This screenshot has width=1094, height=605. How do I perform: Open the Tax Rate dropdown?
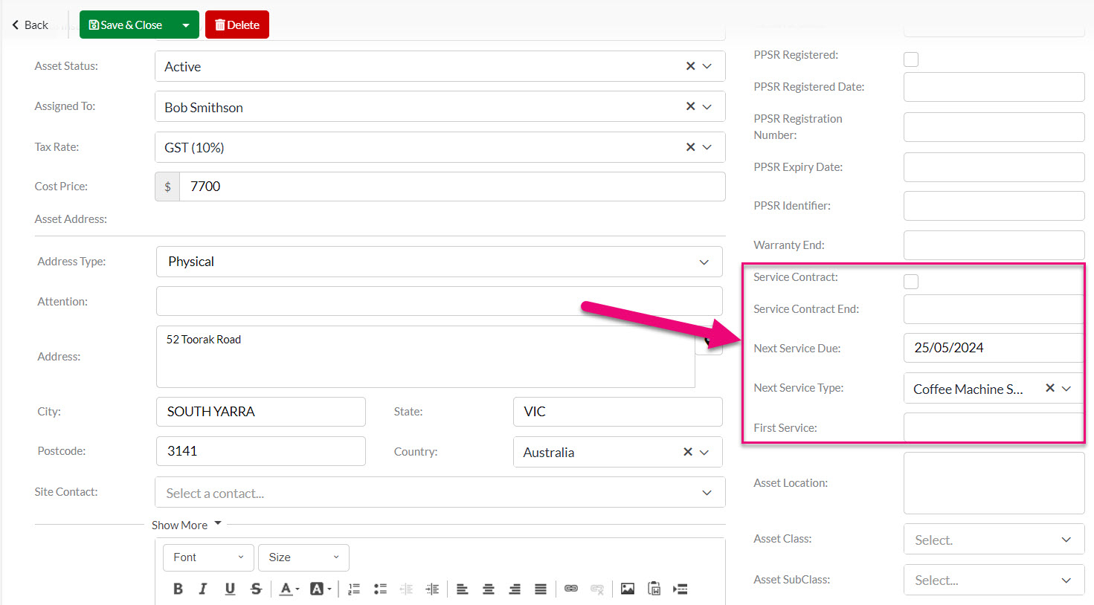pos(707,147)
